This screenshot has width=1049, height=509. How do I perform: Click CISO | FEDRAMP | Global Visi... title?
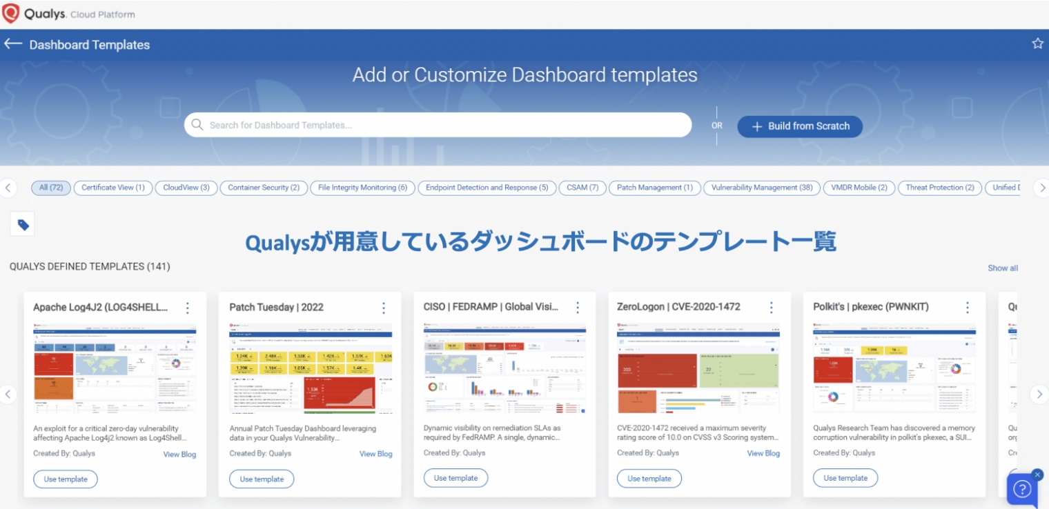[491, 307]
